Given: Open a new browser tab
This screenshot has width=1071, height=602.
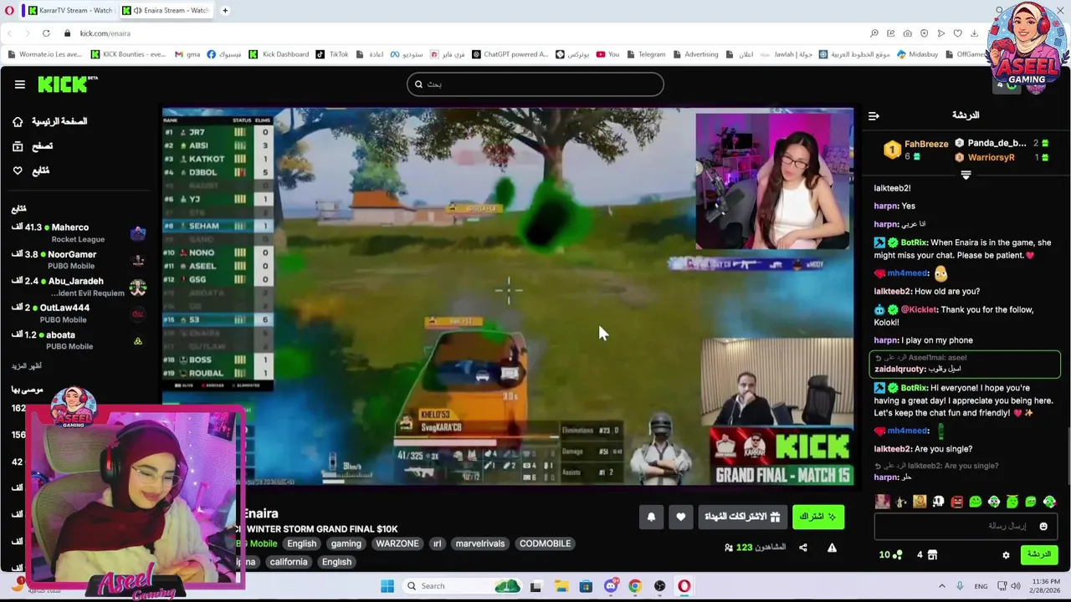Looking at the screenshot, I should [226, 10].
